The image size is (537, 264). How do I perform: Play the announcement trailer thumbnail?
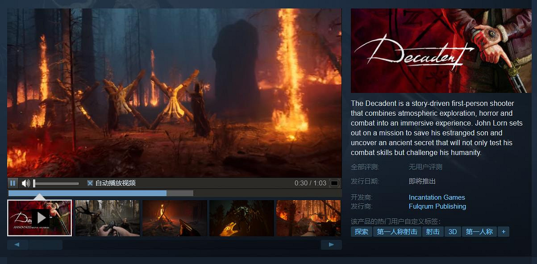point(40,218)
